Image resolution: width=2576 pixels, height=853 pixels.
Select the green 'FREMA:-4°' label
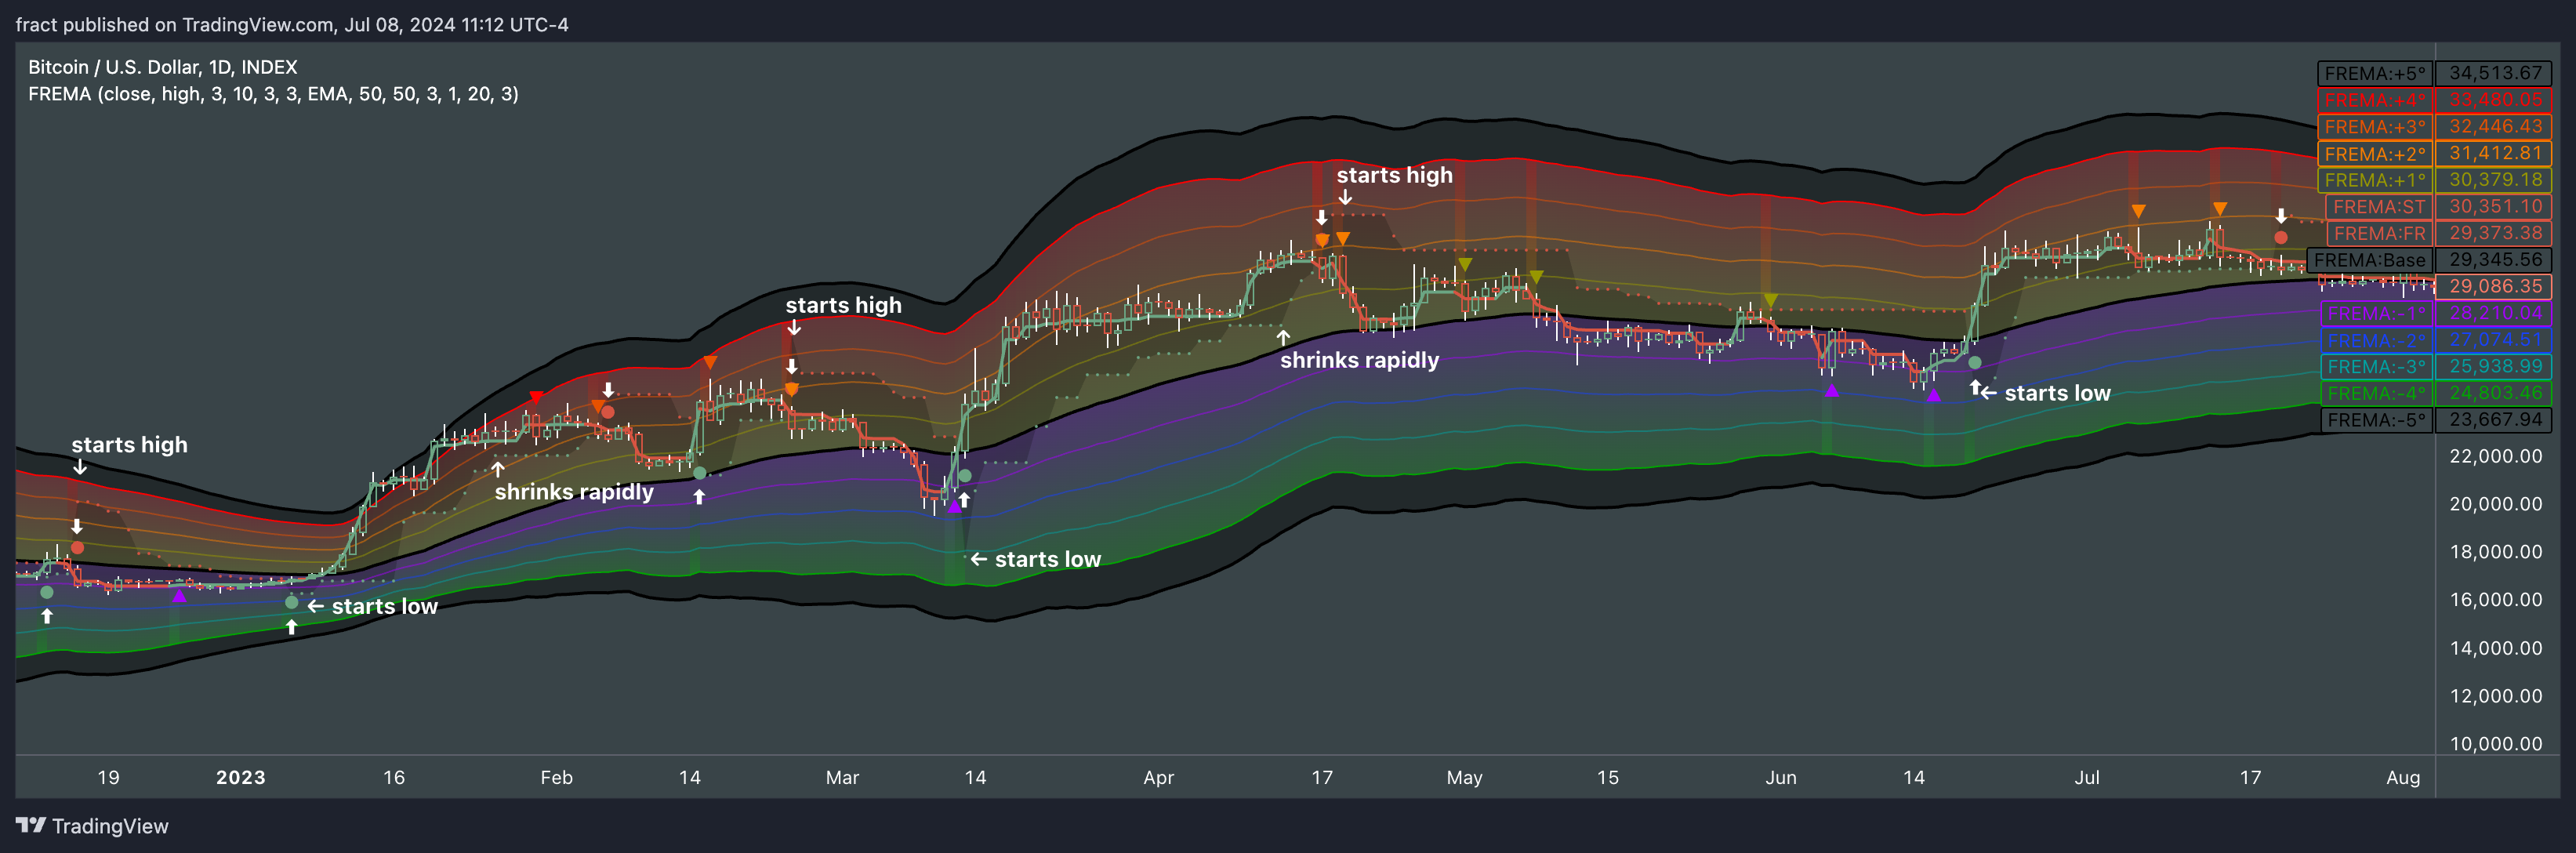coord(2376,394)
